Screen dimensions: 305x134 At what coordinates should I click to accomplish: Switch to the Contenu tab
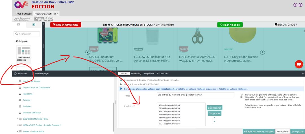click(x=124, y=74)
